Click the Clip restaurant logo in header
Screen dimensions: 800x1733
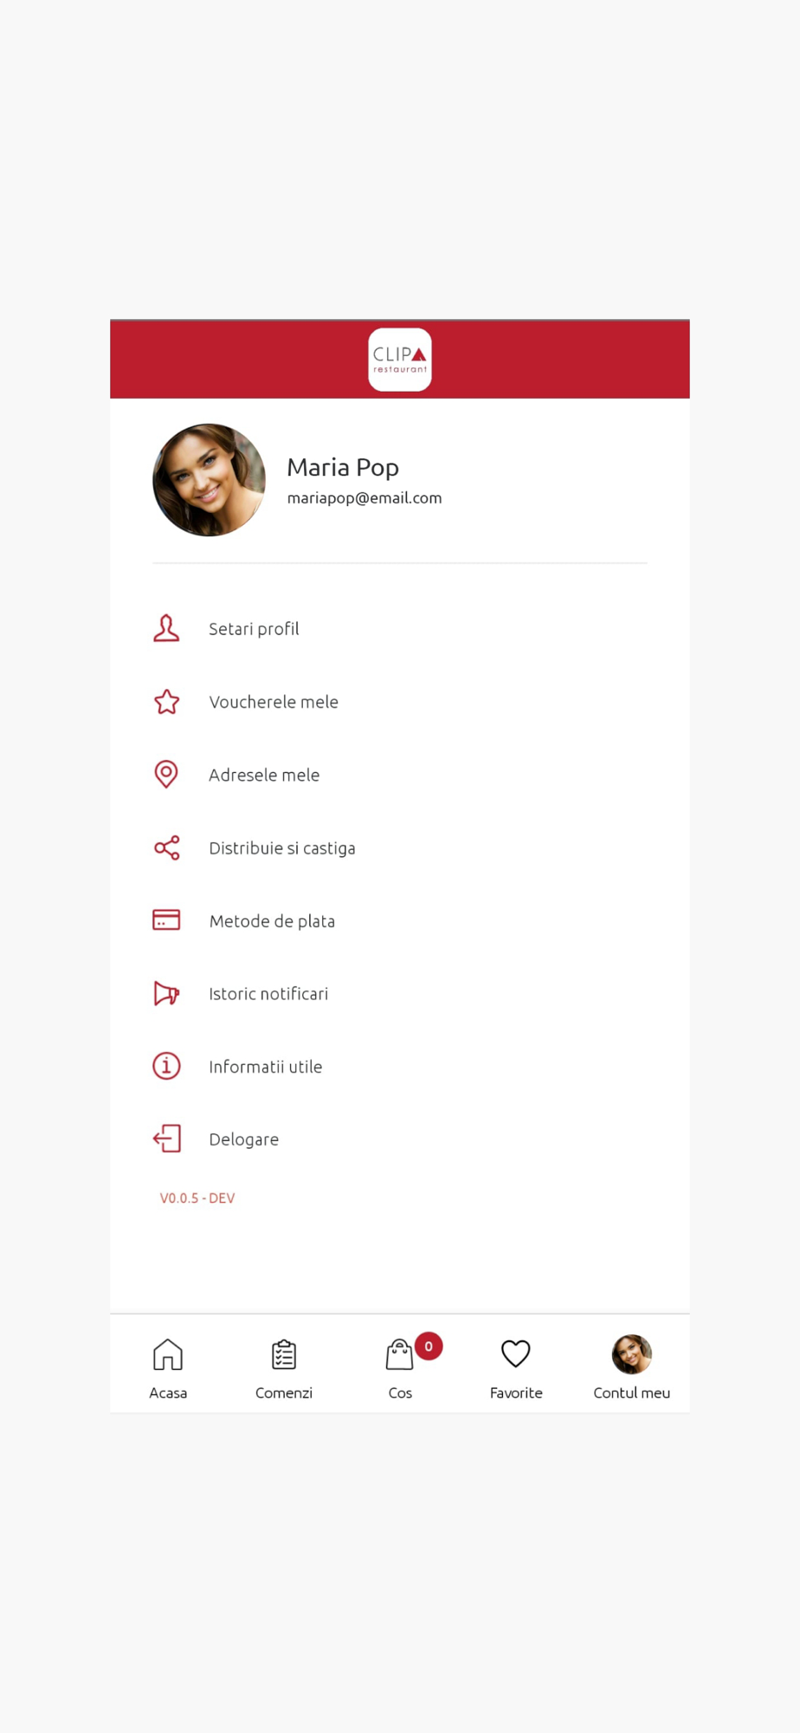click(400, 360)
